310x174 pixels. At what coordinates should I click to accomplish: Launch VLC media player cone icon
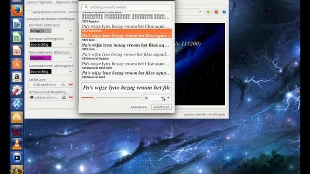click(x=17, y=144)
